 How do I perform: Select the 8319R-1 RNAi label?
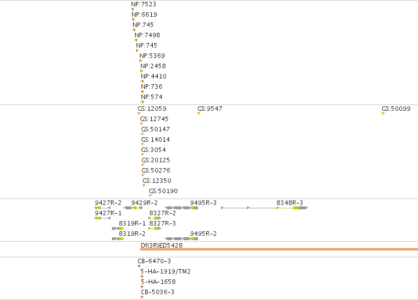pyautogui.click(x=132, y=224)
